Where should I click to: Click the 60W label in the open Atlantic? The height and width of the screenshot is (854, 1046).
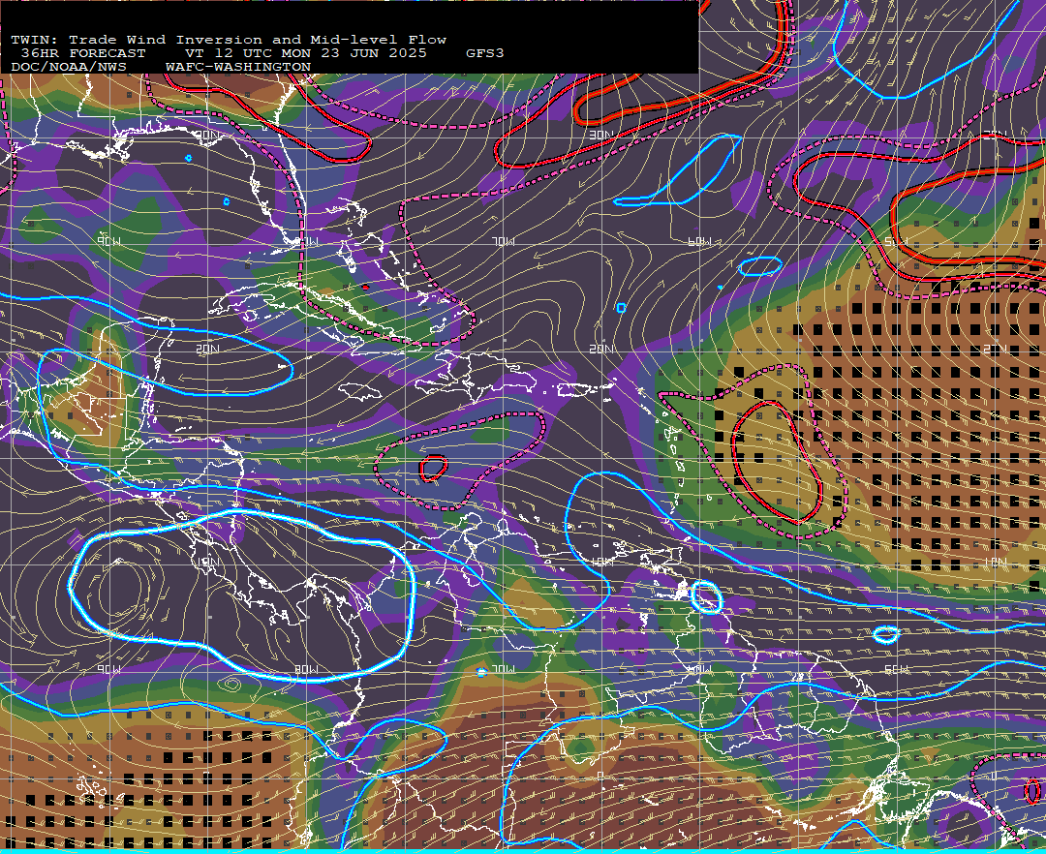(x=699, y=241)
